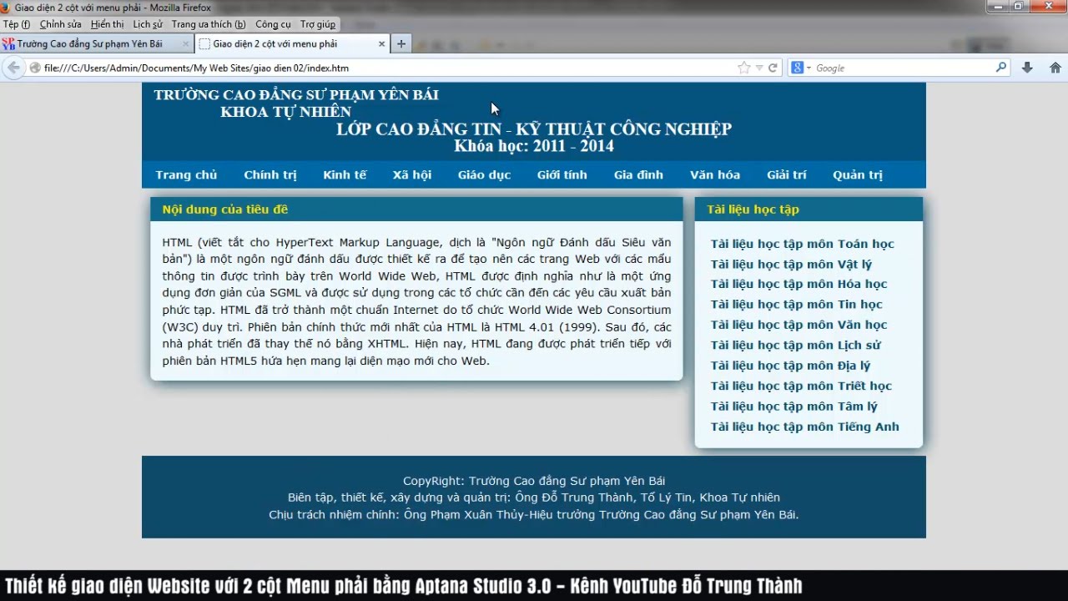Image resolution: width=1068 pixels, height=601 pixels.
Task: Click the browser back arrow button
Action: (13, 68)
